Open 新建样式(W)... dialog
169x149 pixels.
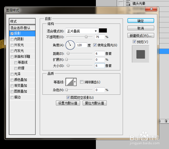[x=141, y=35]
